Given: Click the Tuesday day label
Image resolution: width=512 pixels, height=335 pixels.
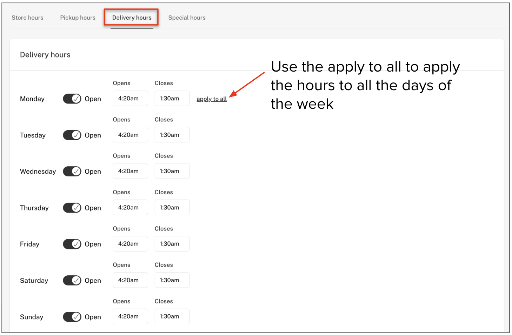Looking at the screenshot, I should [33, 135].
